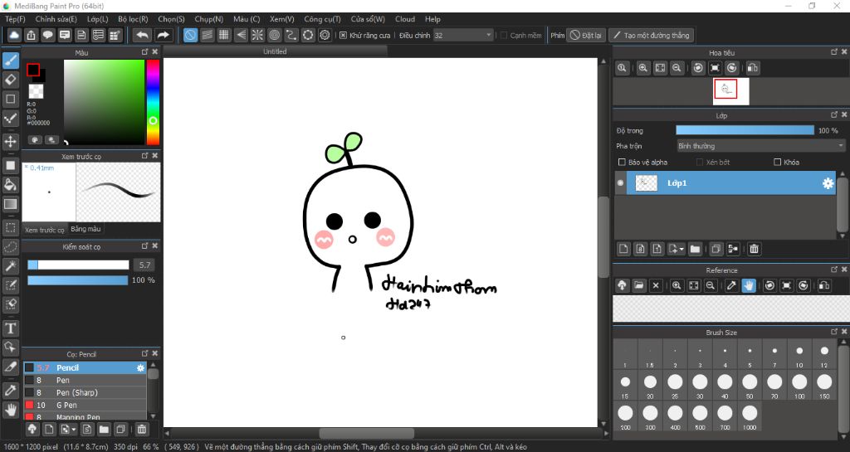Check the Khóa layer lock checkbox

click(x=777, y=163)
